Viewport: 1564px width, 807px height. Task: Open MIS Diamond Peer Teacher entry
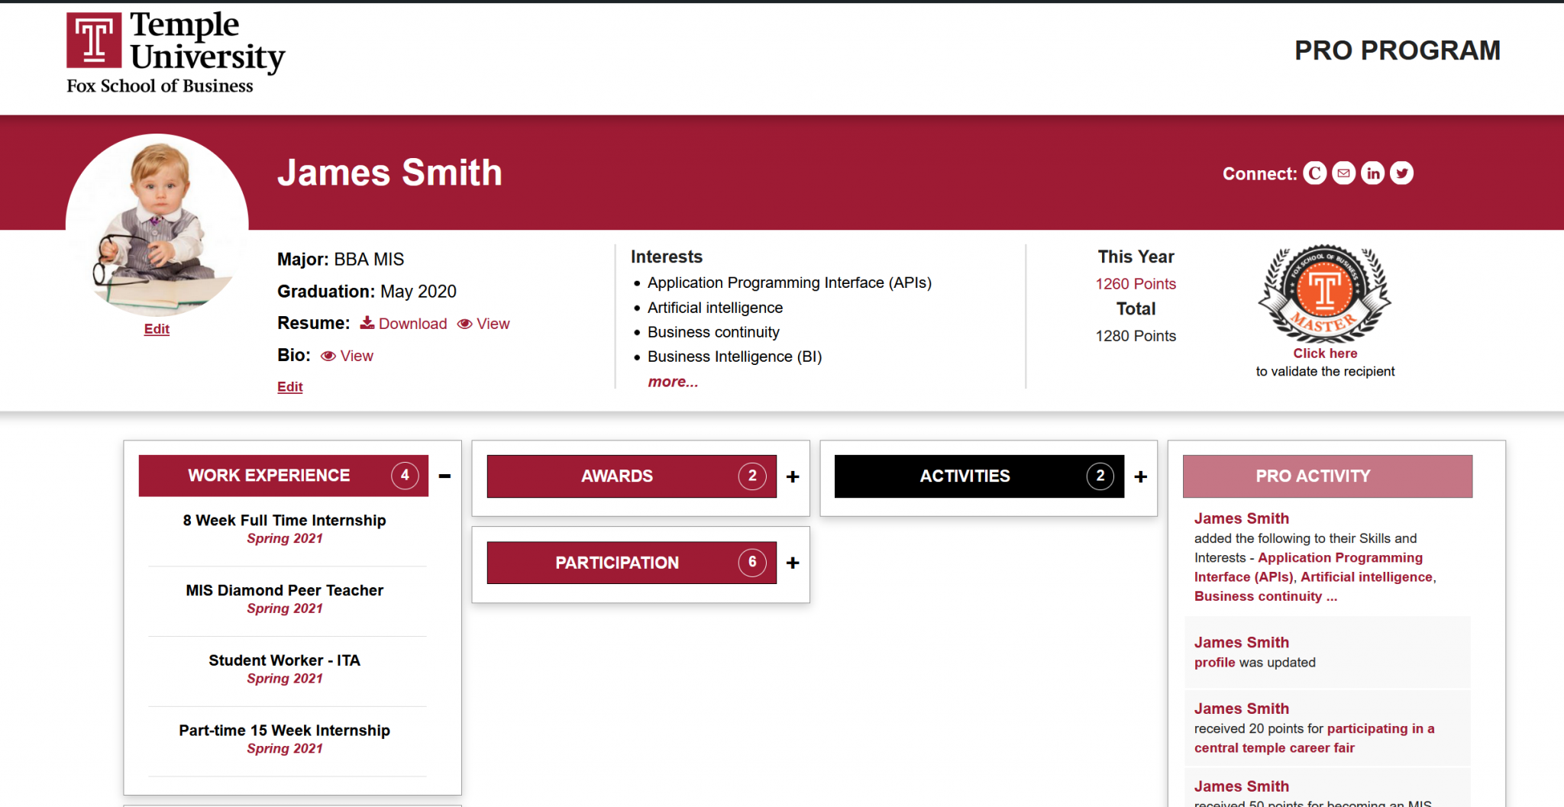pyautogui.click(x=285, y=590)
